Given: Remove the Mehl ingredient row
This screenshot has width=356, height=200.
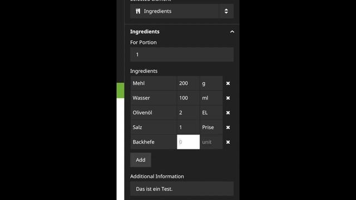Looking at the screenshot, I should coord(228,83).
